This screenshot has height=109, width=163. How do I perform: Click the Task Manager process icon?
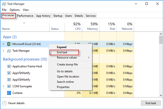point(9,50)
